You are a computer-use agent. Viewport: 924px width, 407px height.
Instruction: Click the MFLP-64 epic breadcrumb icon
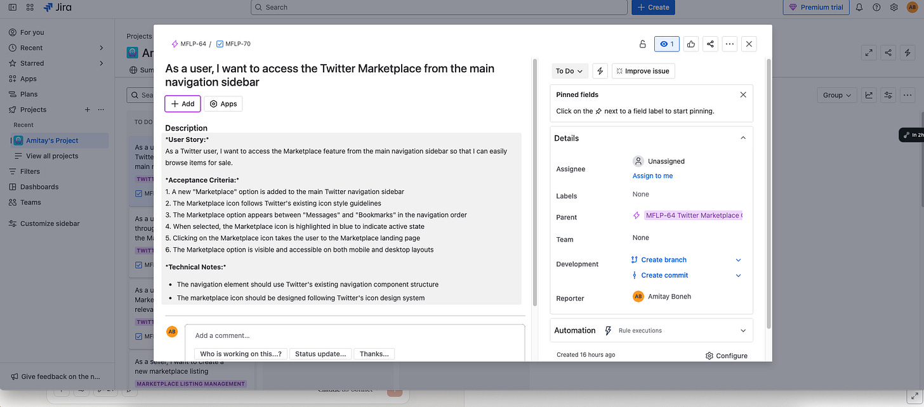click(175, 44)
